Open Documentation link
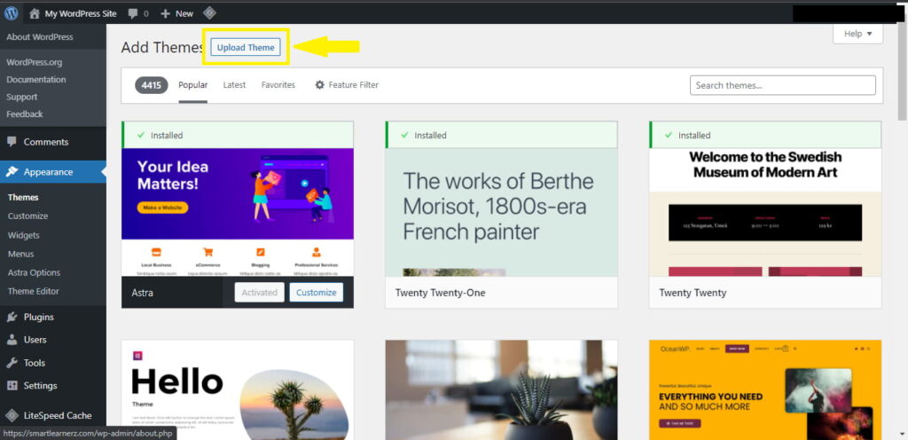This screenshot has height=440, width=908. tap(35, 79)
